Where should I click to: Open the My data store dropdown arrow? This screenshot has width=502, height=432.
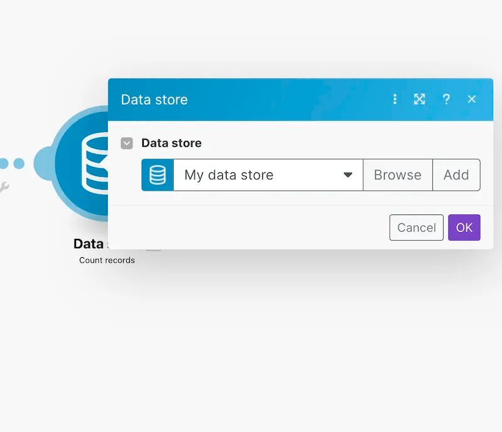[348, 176]
